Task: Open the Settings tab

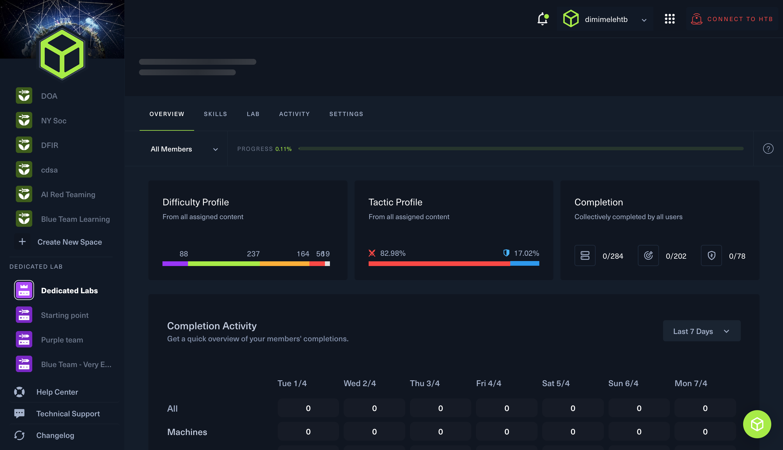Action: (x=346, y=114)
